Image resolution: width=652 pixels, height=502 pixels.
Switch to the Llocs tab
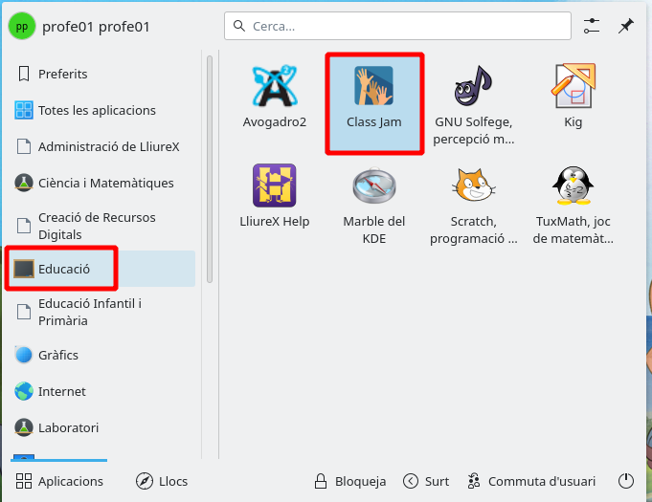coord(162,481)
